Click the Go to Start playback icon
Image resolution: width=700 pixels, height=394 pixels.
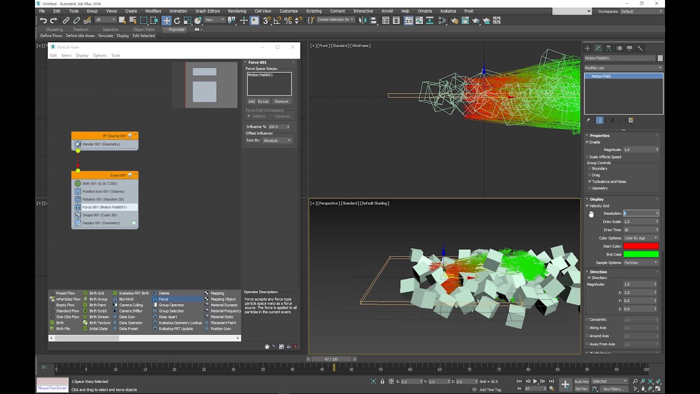(x=519, y=381)
